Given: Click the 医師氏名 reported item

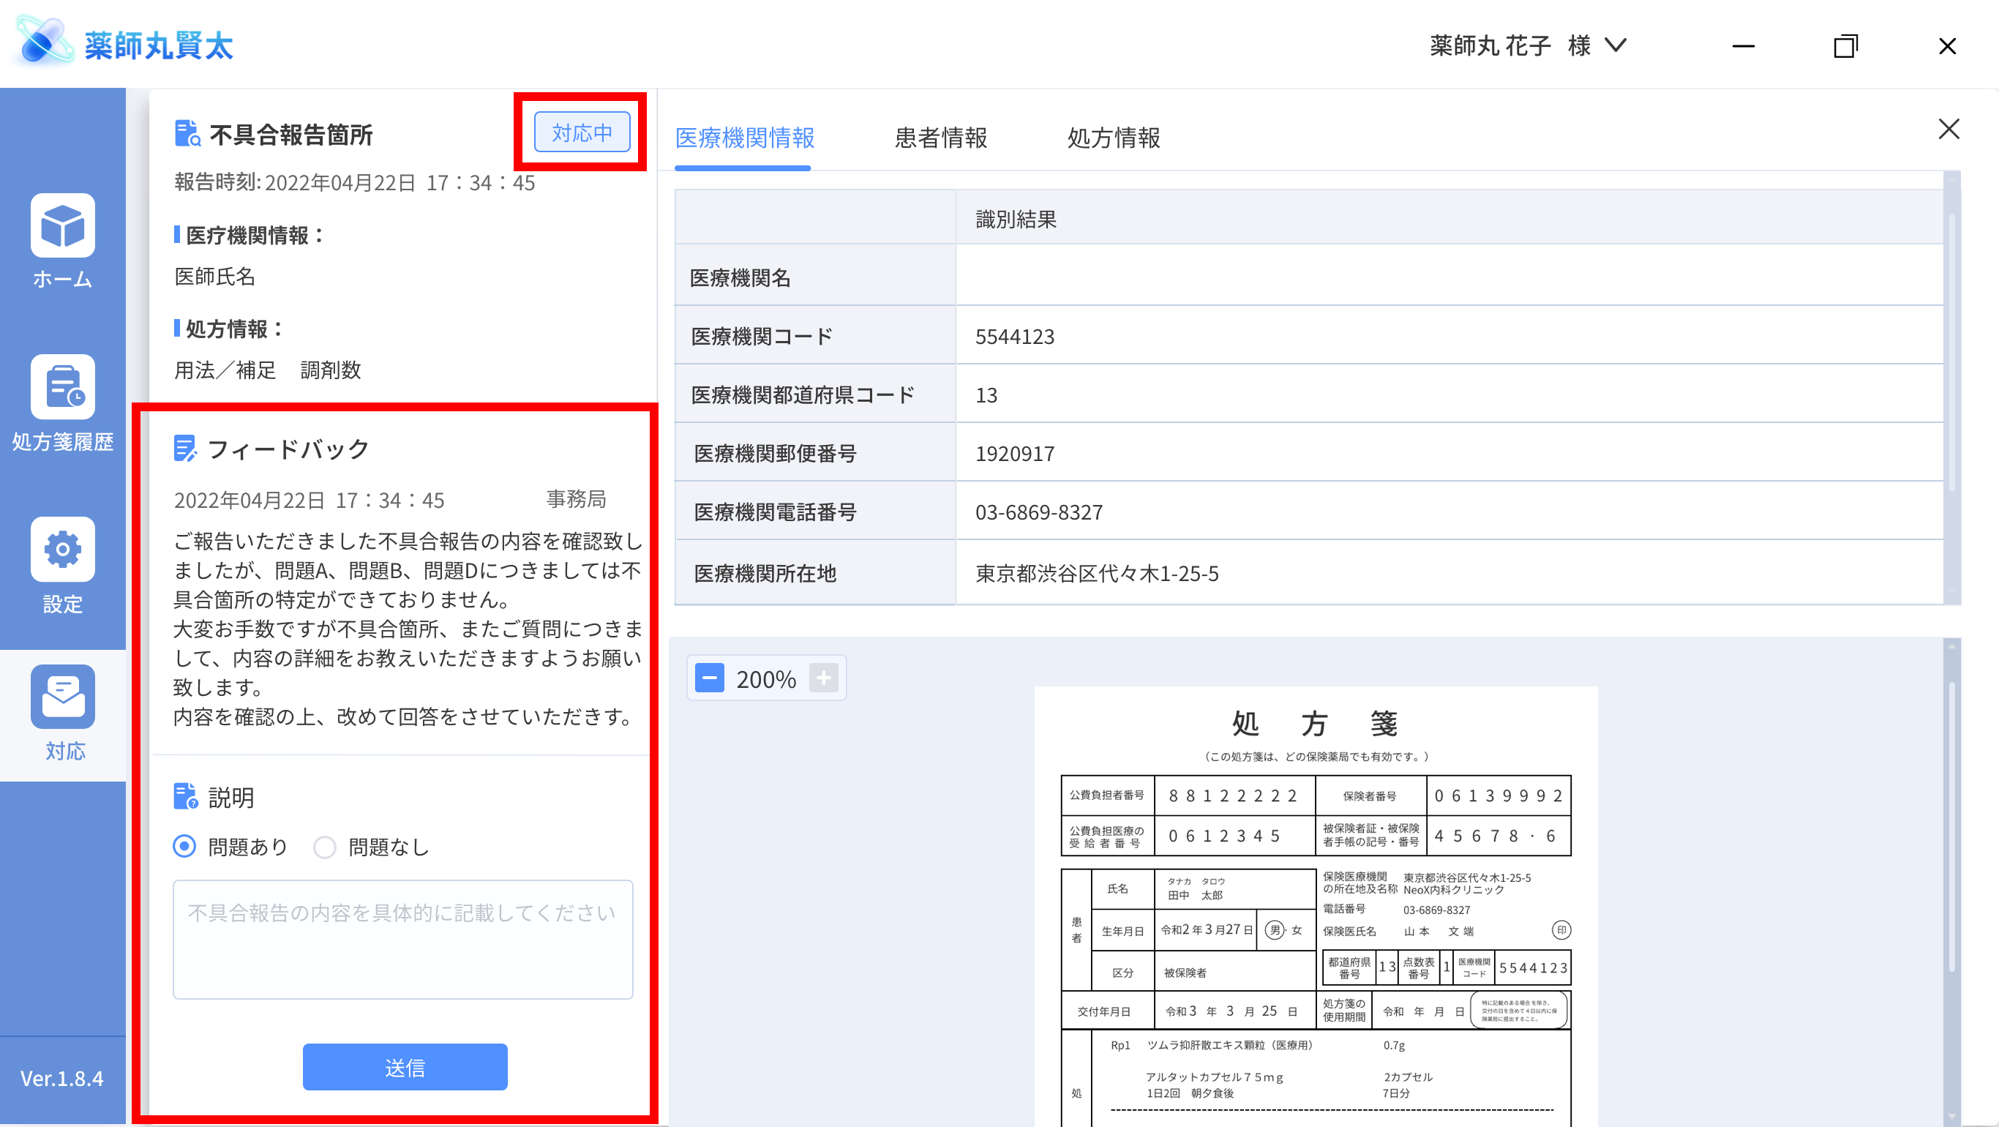Looking at the screenshot, I should (x=214, y=277).
